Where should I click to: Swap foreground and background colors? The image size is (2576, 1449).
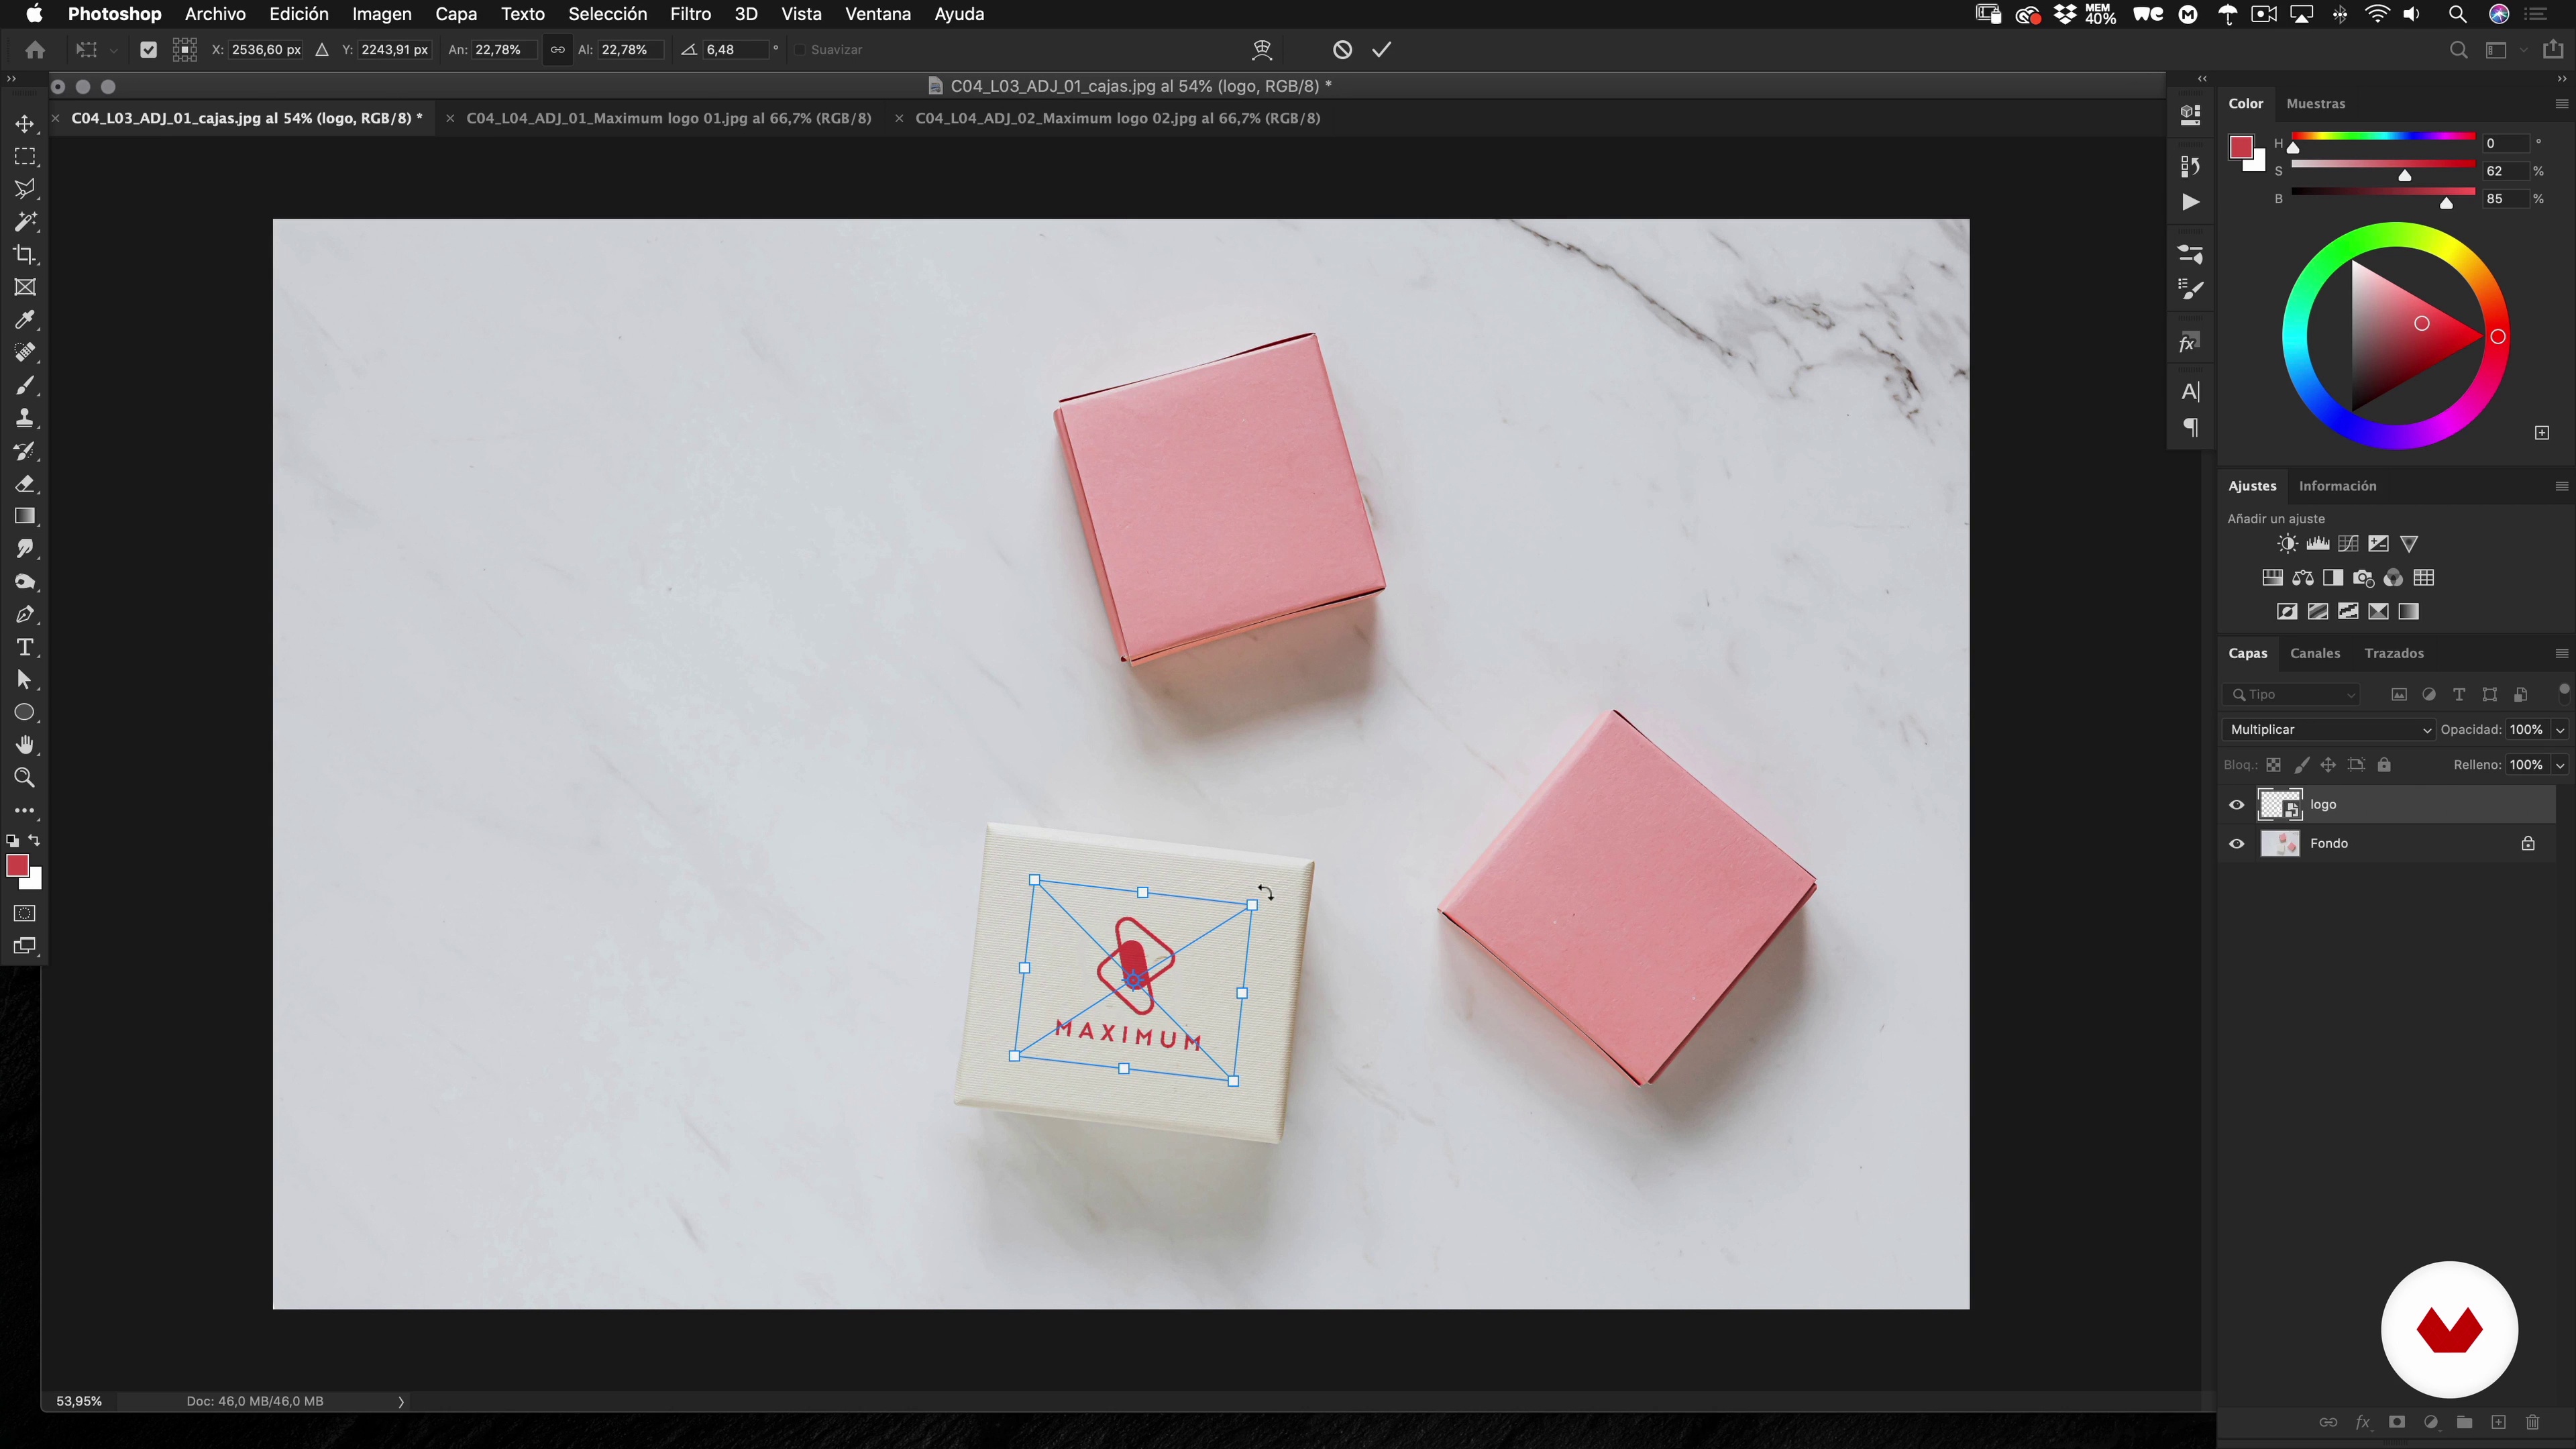[34, 841]
